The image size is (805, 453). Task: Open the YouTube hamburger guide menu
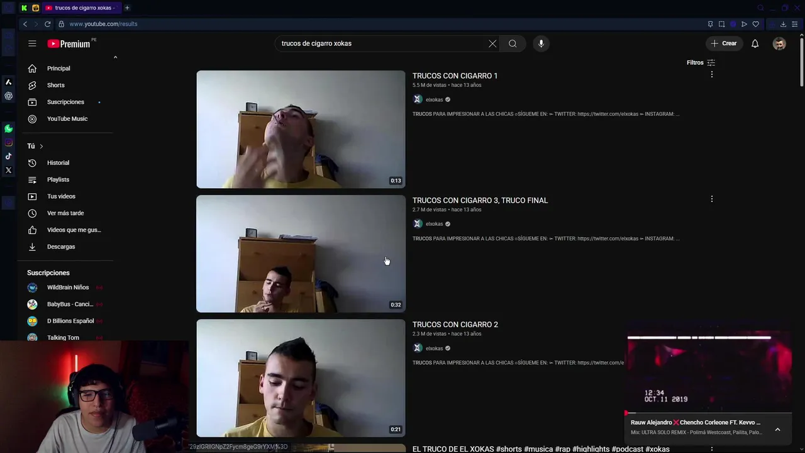click(x=32, y=43)
